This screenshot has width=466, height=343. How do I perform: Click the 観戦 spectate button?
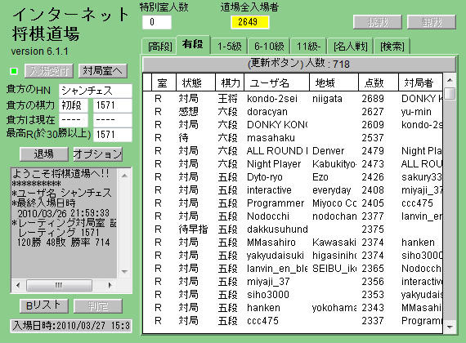click(x=431, y=22)
